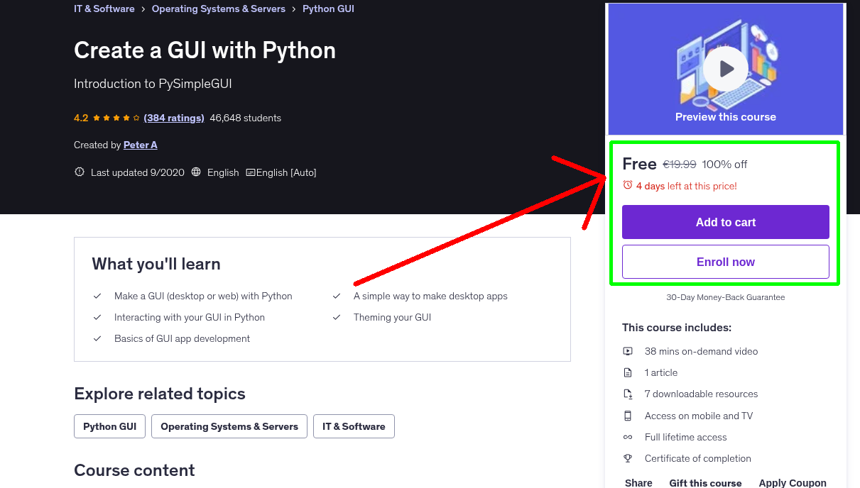
Task: Click the closed captions icon before English [Auto]
Action: click(x=251, y=172)
